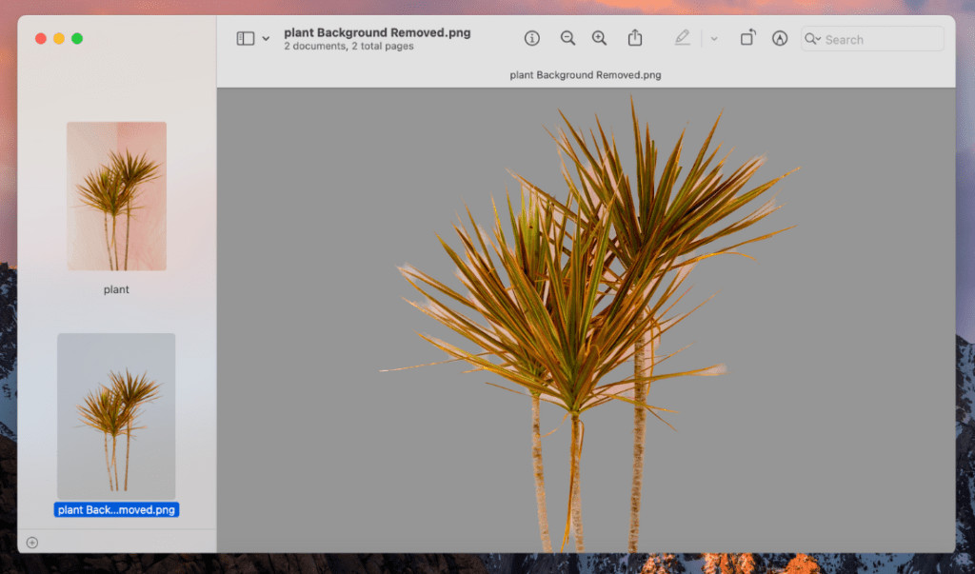Open search options via magnifier chevron
The width and height of the screenshot is (975, 574).
point(812,39)
